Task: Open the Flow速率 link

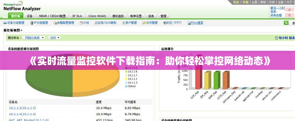Action: click(197, 23)
